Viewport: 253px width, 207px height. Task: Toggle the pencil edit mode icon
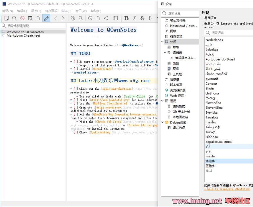click(46, 18)
